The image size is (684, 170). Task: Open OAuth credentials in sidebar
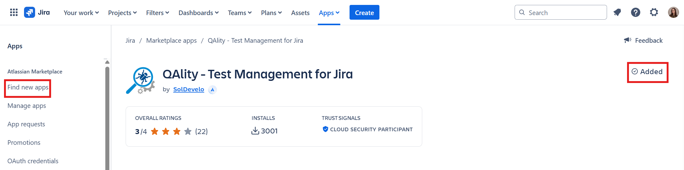coord(33,161)
